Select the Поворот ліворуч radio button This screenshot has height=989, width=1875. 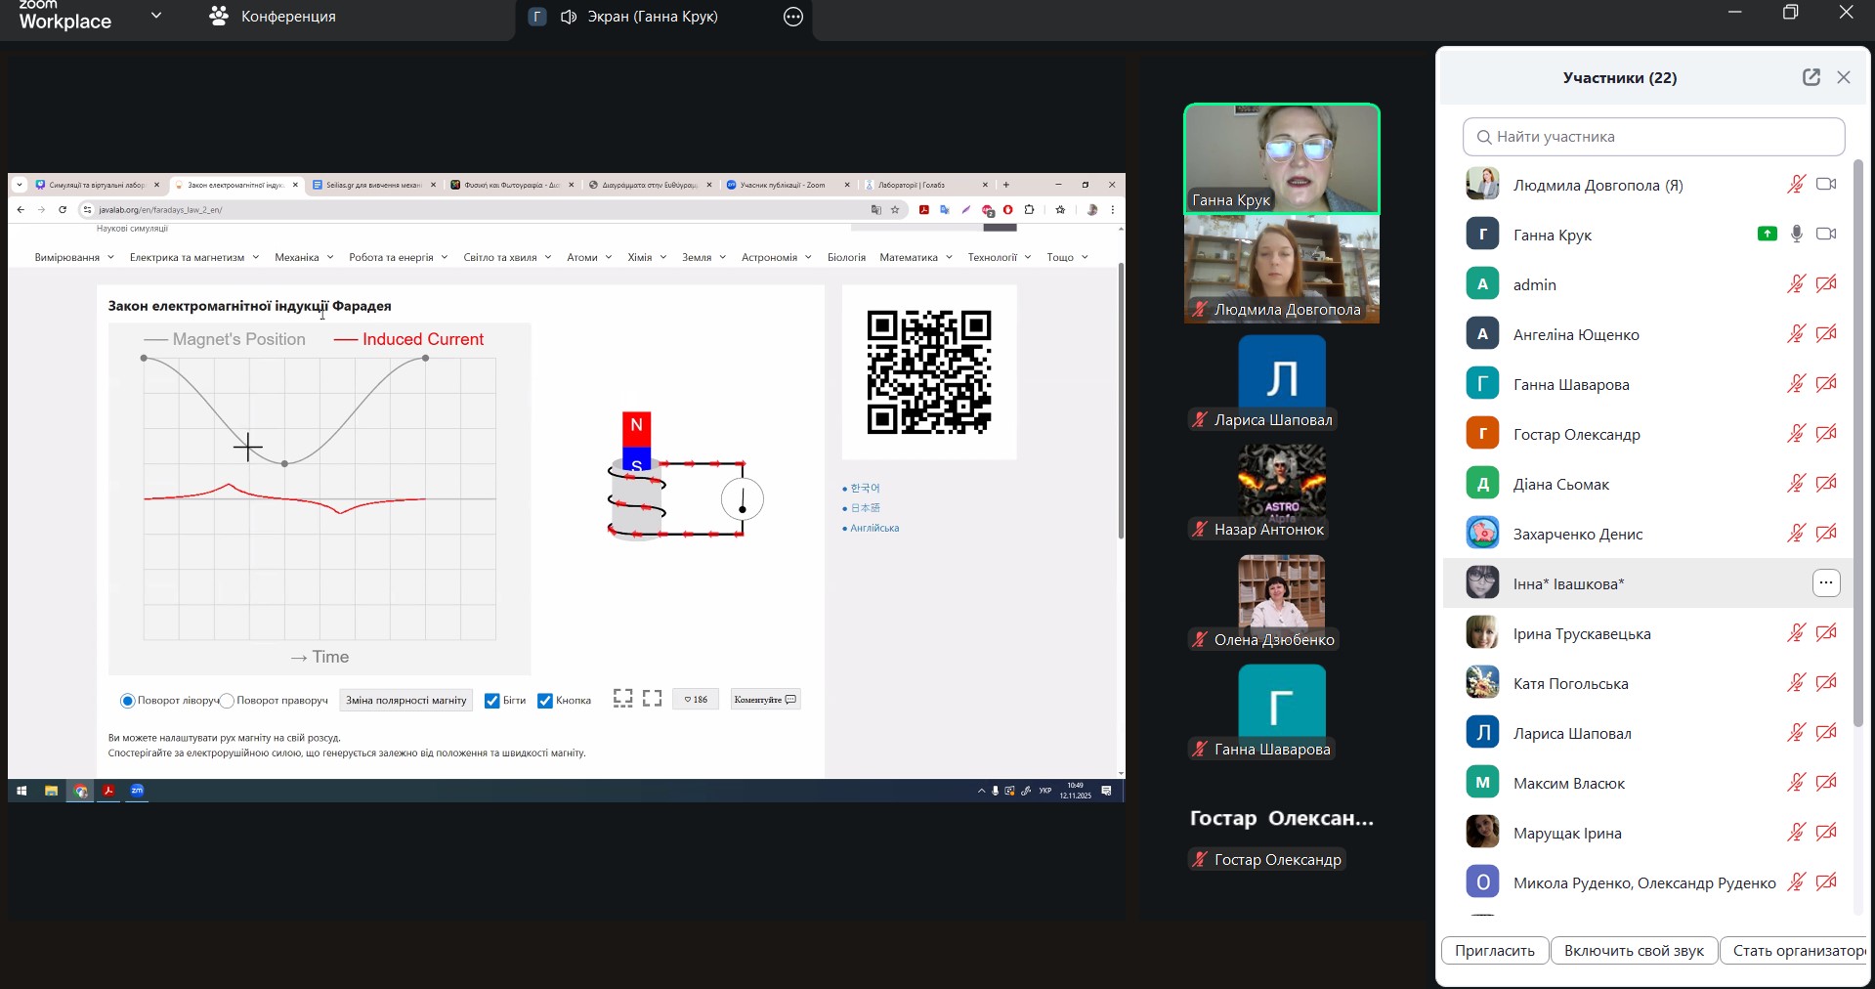coord(127,701)
